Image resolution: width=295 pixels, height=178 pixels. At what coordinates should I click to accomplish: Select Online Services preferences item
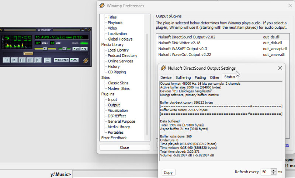[121, 61]
